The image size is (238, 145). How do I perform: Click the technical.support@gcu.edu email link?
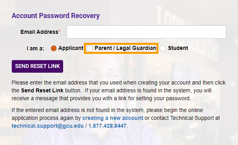pyautogui.click(x=48, y=126)
